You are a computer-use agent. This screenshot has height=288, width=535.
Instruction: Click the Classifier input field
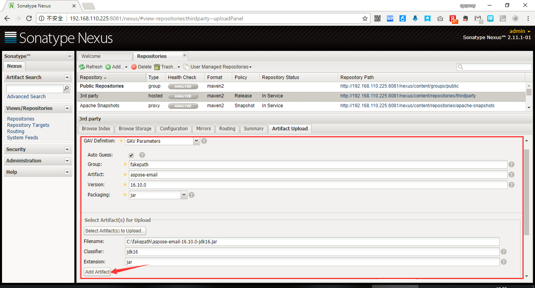tap(312, 252)
